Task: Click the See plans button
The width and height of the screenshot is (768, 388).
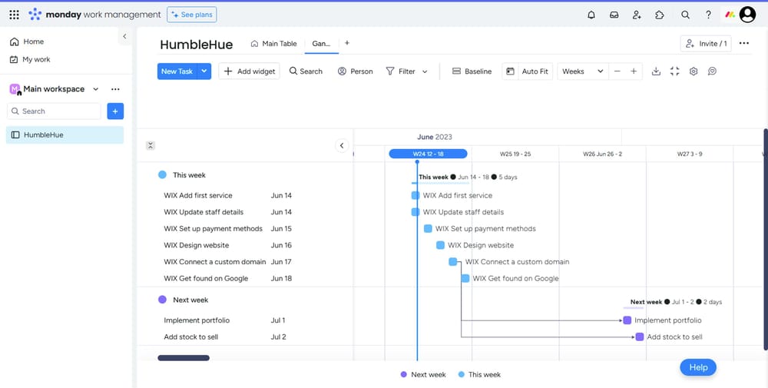Action: tap(192, 15)
